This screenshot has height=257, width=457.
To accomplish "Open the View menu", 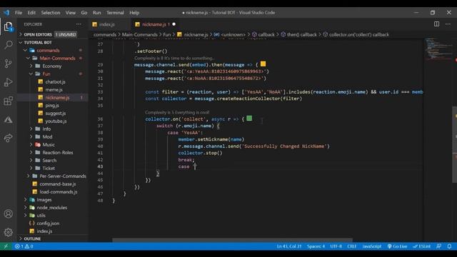I will [x=71, y=13].
